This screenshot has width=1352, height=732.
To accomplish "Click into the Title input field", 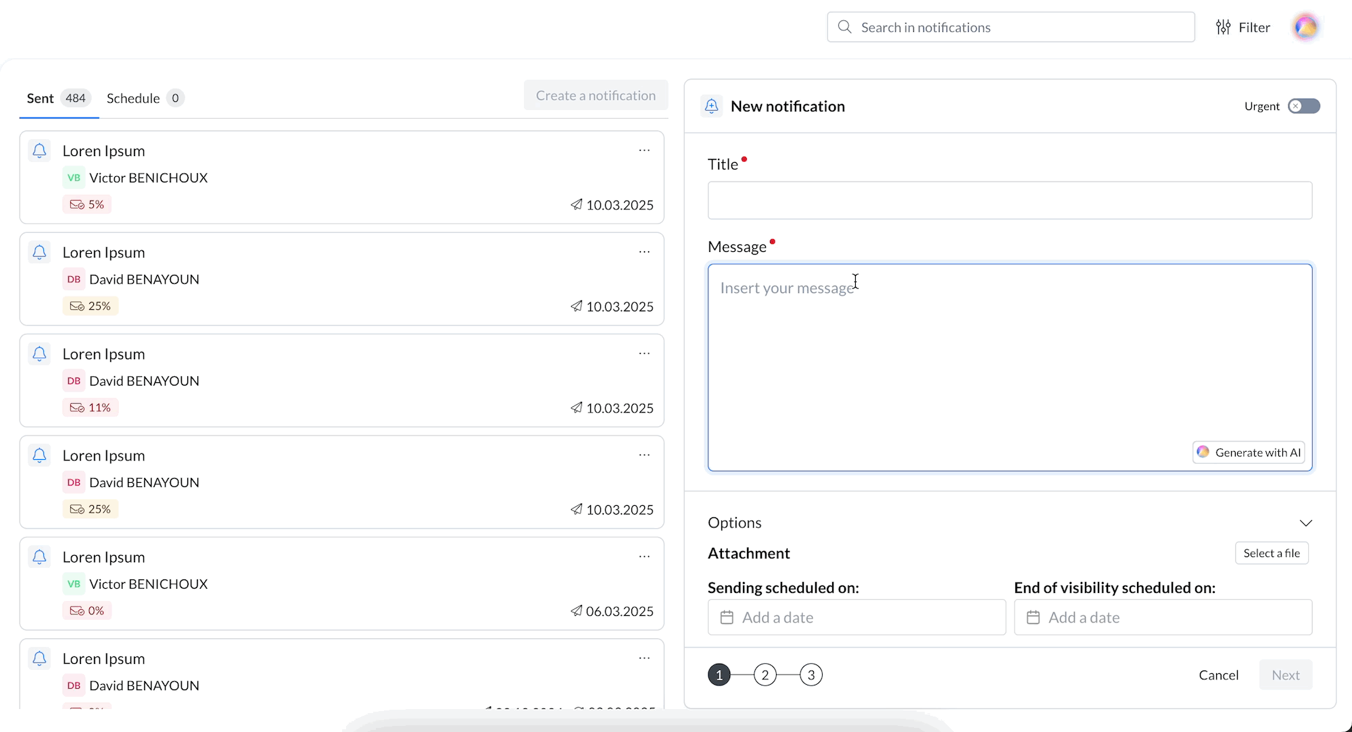I will coord(1009,201).
